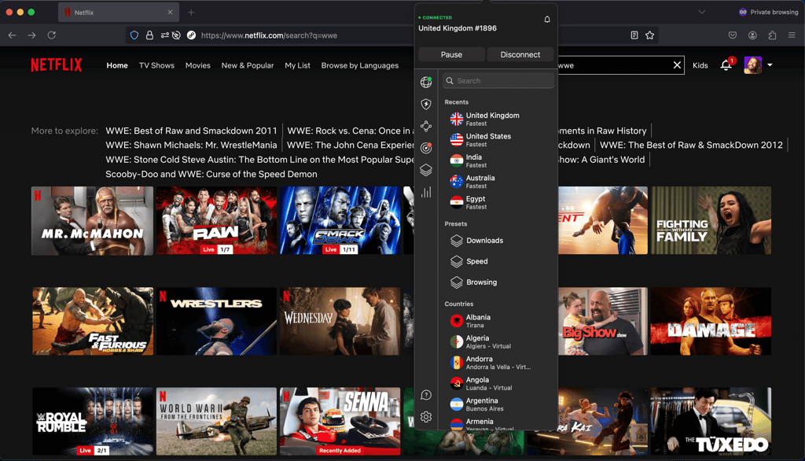805x461 pixels.
Task: Expand the Netflix profile dropdown arrow
Action: point(770,65)
